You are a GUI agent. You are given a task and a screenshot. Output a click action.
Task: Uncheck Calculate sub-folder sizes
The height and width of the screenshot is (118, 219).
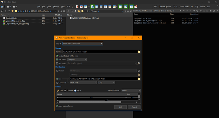pos(57,56)
